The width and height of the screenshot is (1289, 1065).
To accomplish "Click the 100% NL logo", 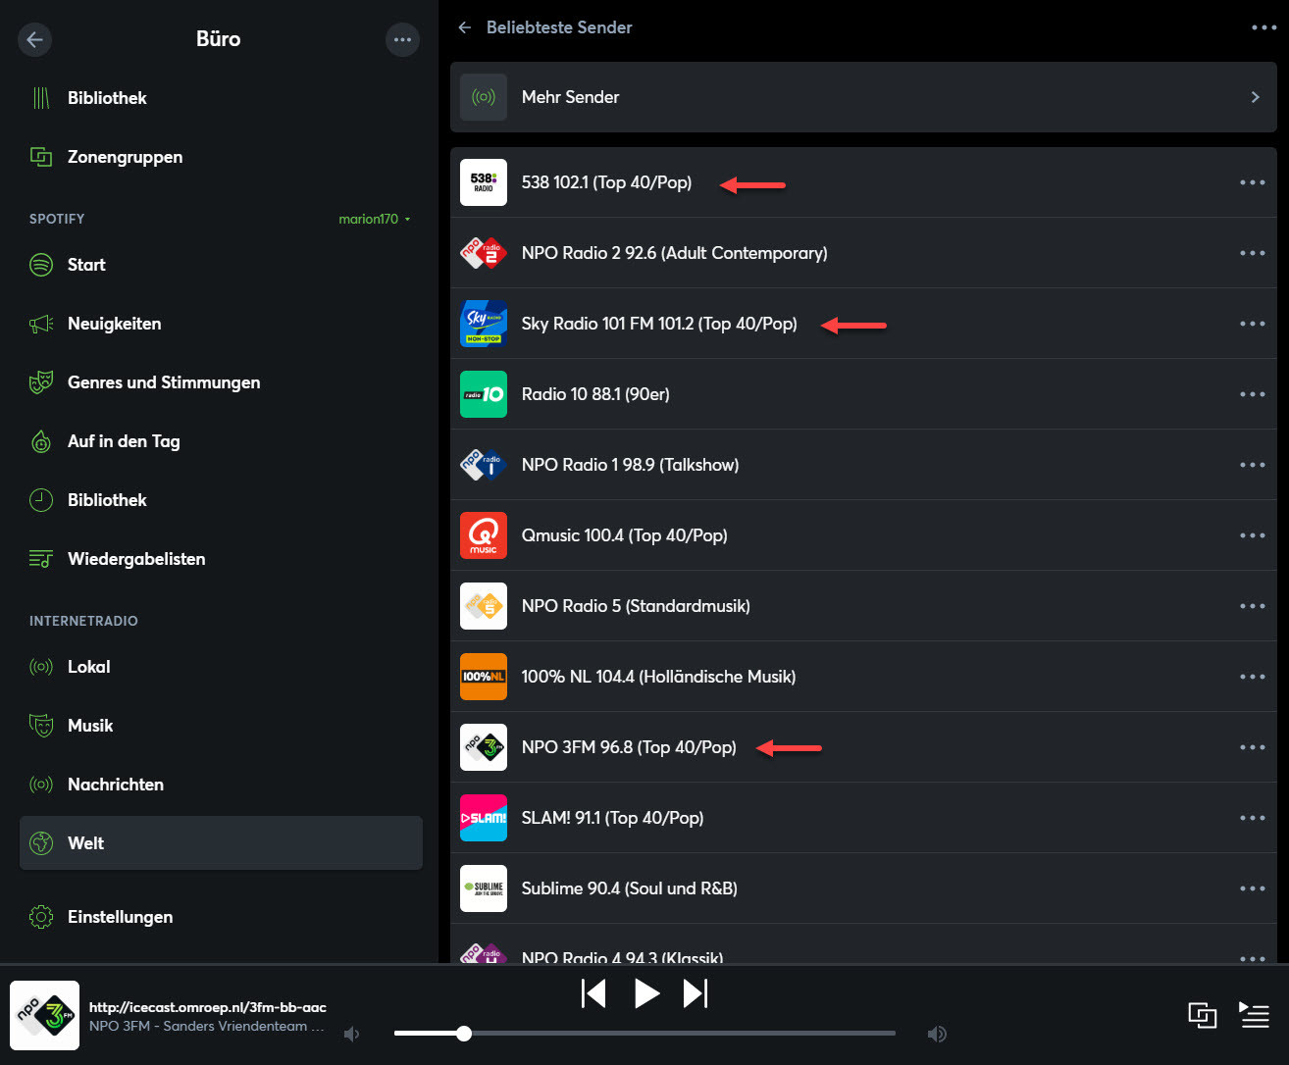I will click(x=484, y=677).
